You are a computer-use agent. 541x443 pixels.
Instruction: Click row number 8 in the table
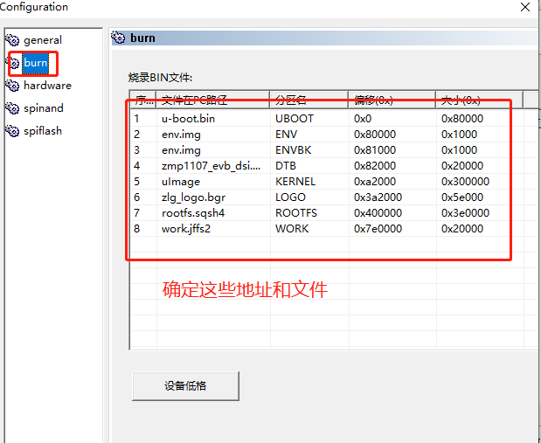[137, 229]
